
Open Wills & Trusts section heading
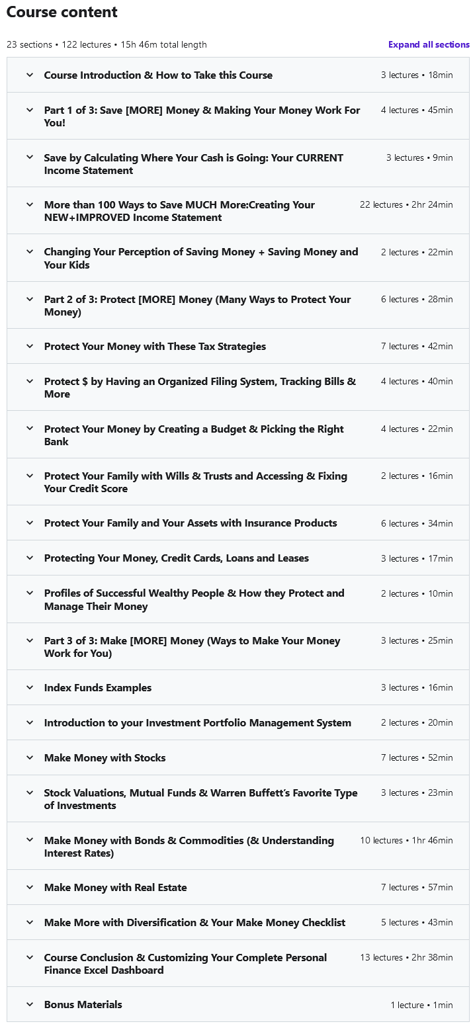click(196, 482)
